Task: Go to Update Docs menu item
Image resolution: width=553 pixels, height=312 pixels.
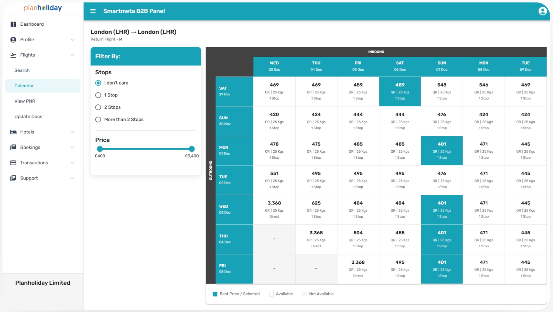Action: click(x=28, y=117)
